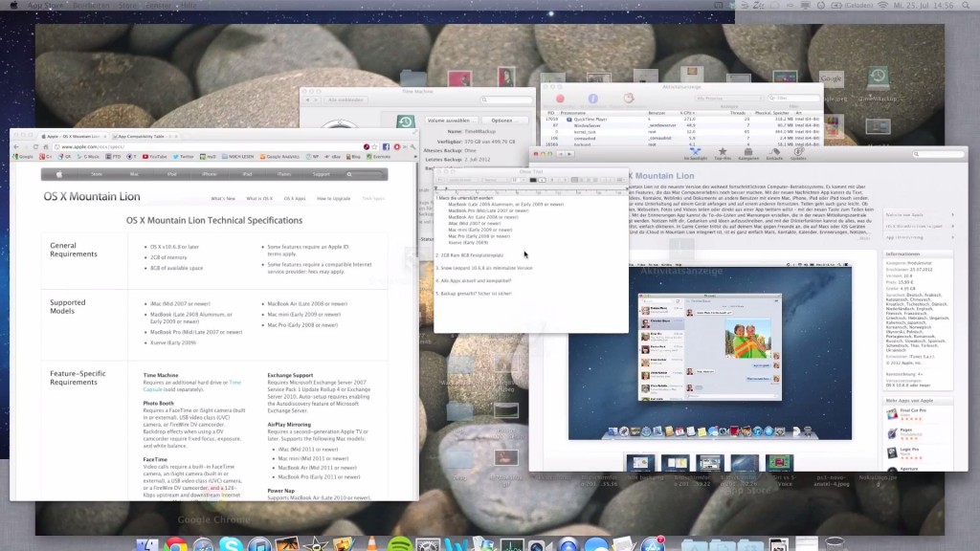Click Final Cut Pro under 'Mehr Apps von Apple'

click(913, 410)
